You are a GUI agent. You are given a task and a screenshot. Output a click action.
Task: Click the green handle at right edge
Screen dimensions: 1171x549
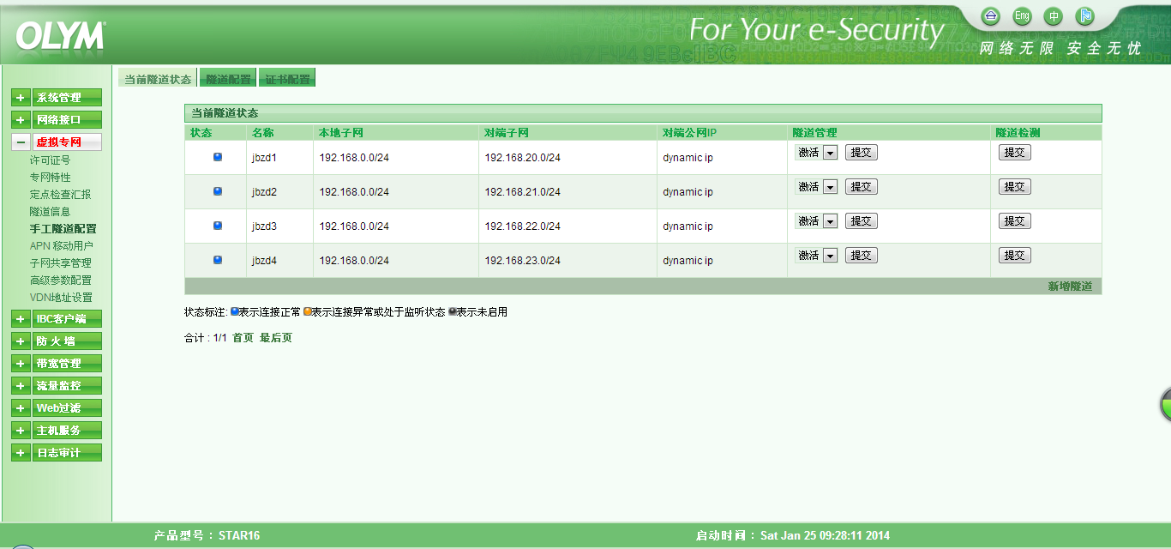[1165, 405]
